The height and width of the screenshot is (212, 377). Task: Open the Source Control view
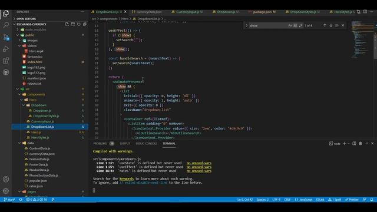6,37
